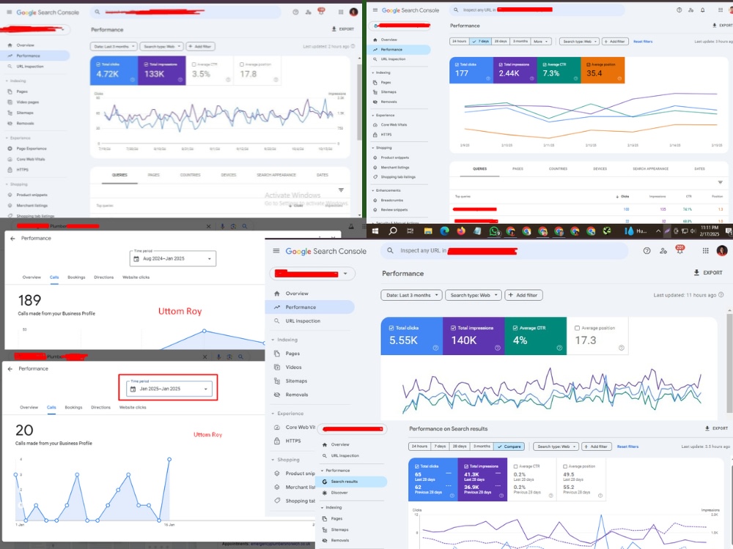This screenshot has width=733, height=549.
Task: Open Bookings tab in the 189-calls panel
Action: pyautogui.click(x=76, y=277)
